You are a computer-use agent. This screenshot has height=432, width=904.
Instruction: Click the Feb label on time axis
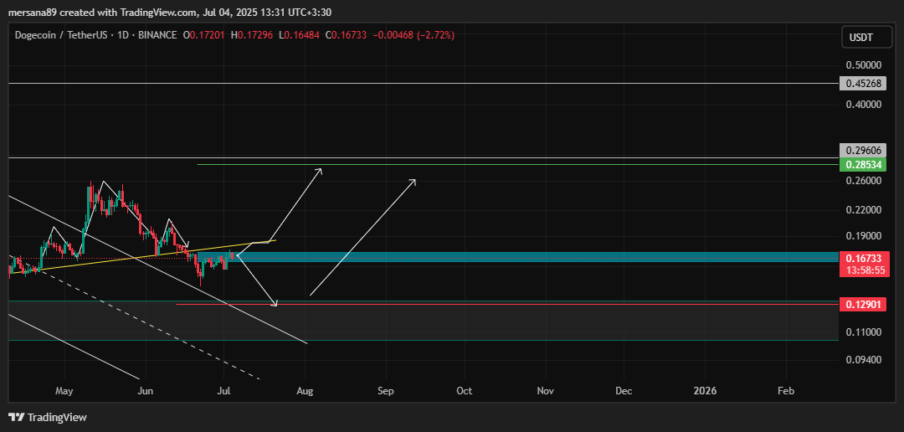point(786,391)
